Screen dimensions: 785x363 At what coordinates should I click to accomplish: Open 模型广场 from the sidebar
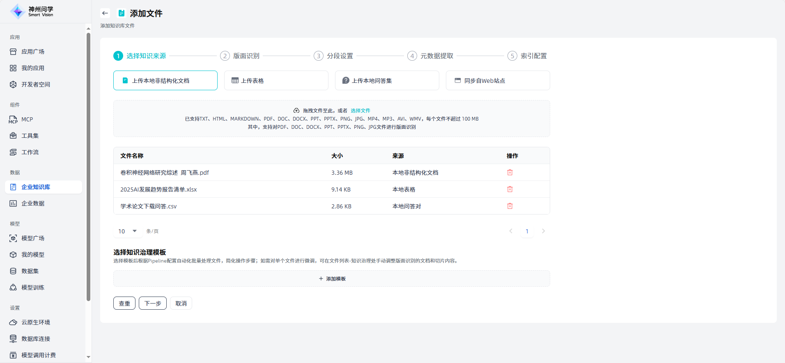(32, 238)
